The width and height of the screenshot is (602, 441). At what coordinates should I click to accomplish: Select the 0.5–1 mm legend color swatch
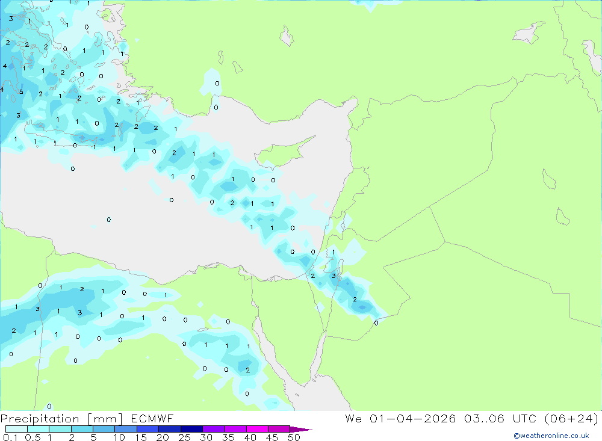point(38,429)
